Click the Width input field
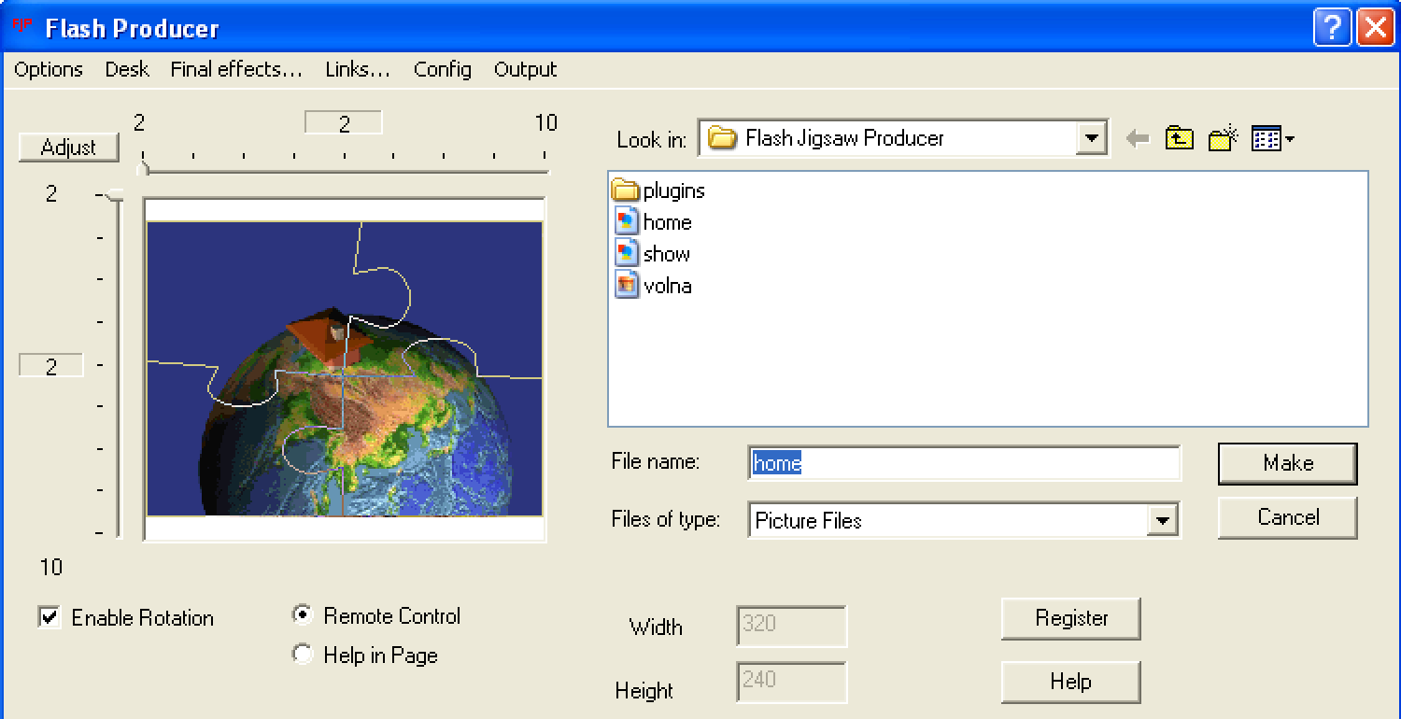Viewport: 1401px width, 719px height. pyautogui.click(x=792, y=626)
